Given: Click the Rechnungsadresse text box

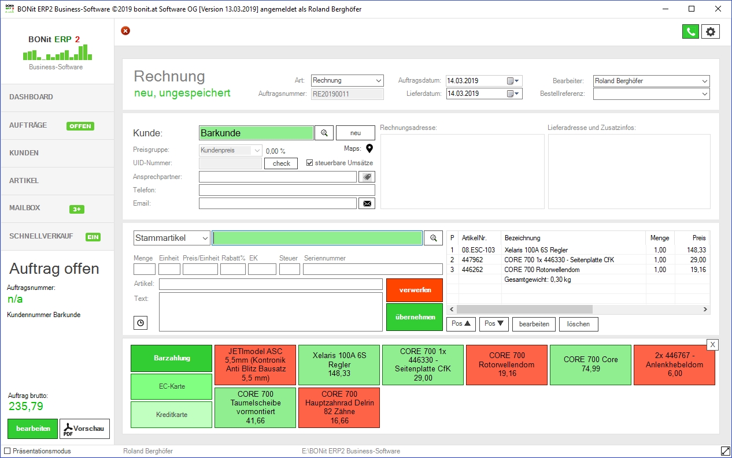Looking at the screenshot, I should click(x=463, y=172).
